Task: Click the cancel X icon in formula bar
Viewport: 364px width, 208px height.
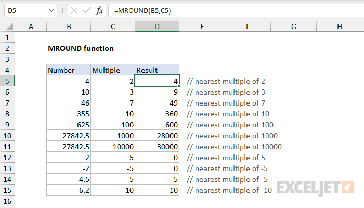Action: click(x=74, y=11)
